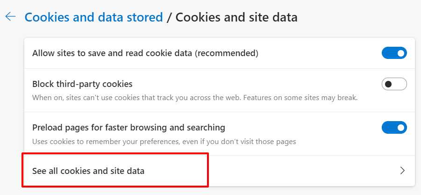Click the dark knob of the Block third-party toggle
The height and width of the screenshot is (195, 421).
click(x=388, y=84)
